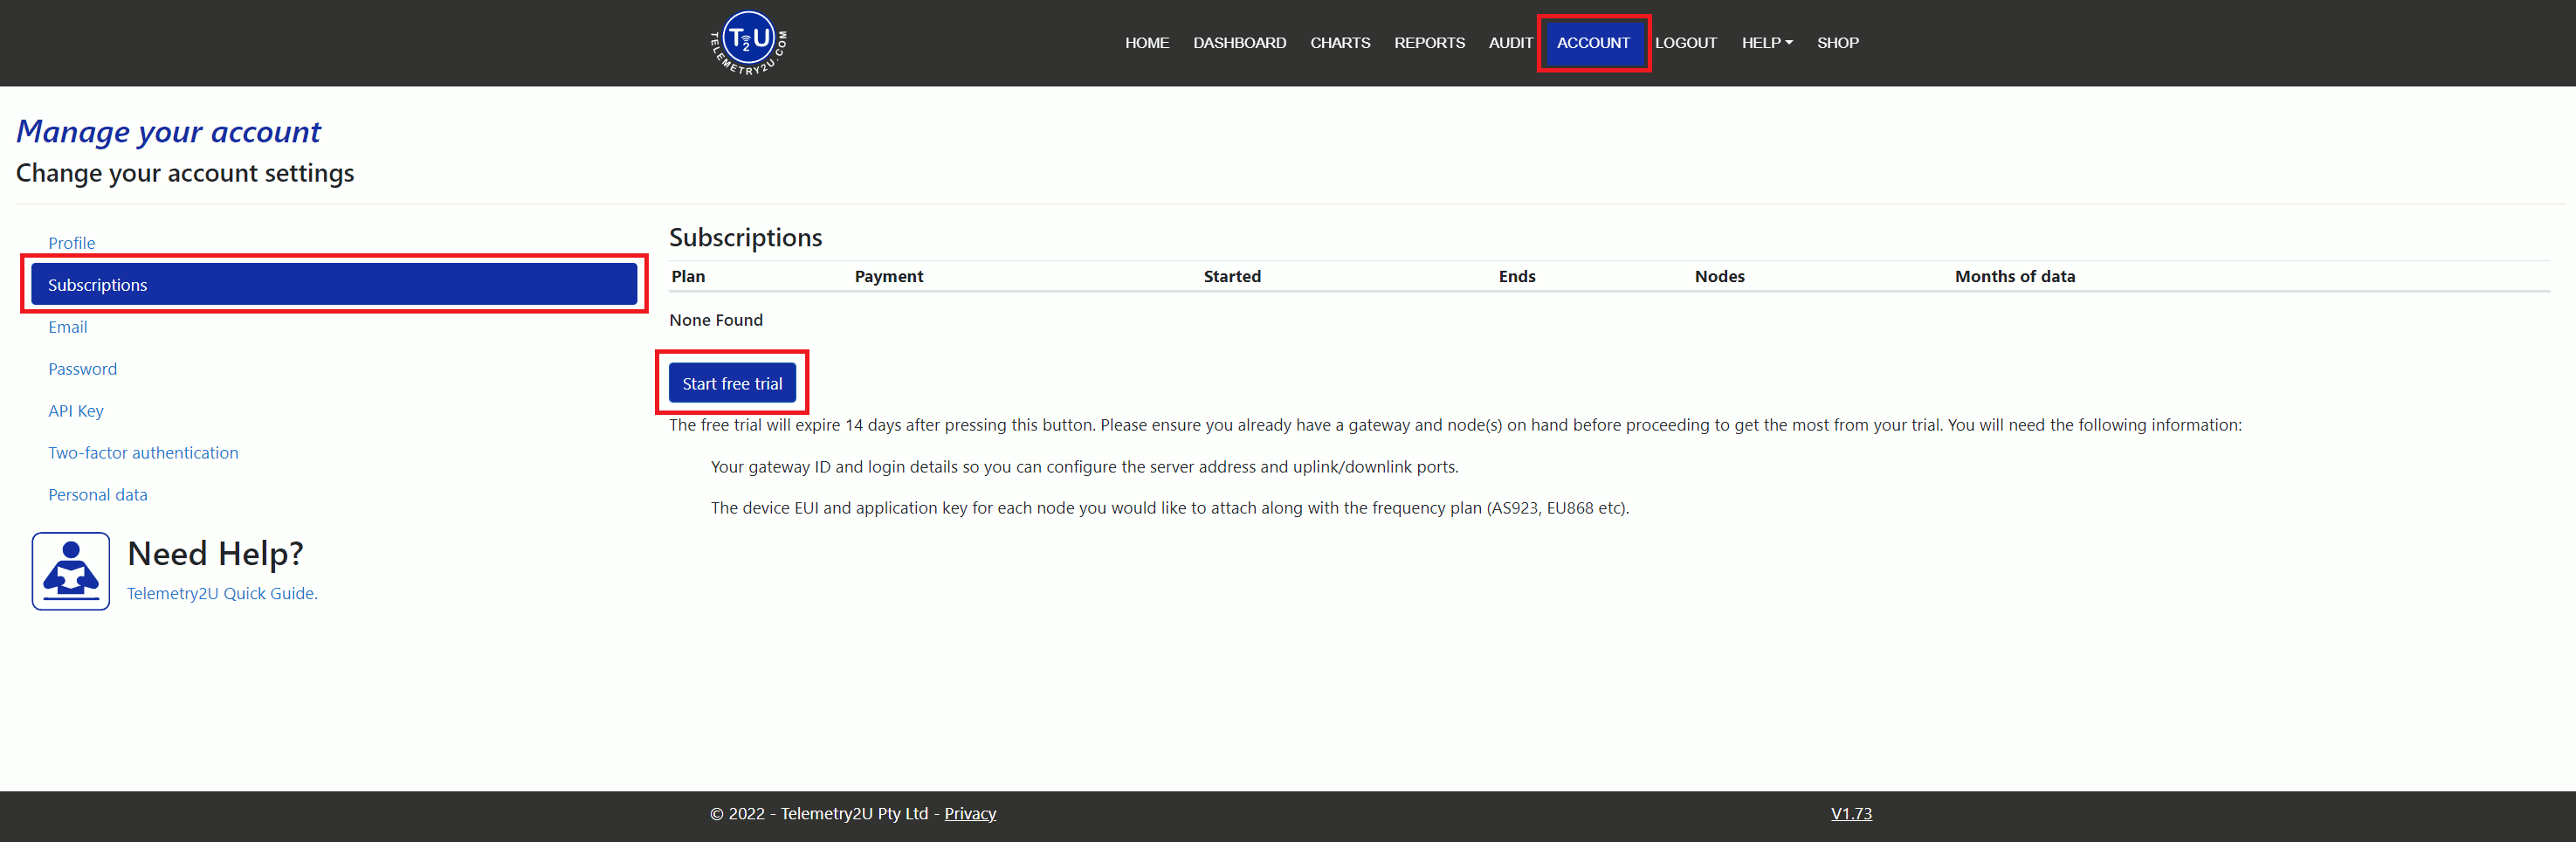The width and height of the screenshot is (2576, 842).
Task: Click the © 2022 - Telemetry2U Pty Ltd text
Action: tap(818, 813)
